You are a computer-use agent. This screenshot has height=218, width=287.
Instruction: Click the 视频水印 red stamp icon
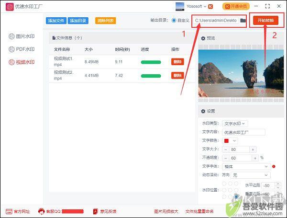11,62
